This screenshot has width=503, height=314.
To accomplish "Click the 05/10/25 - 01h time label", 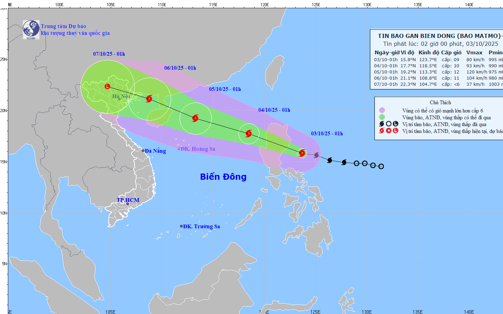I will point(225,89).
